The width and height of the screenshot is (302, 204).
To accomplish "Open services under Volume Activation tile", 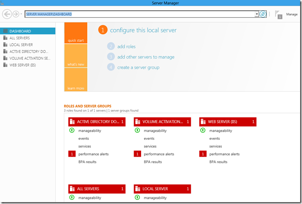I will coord(150,146).
